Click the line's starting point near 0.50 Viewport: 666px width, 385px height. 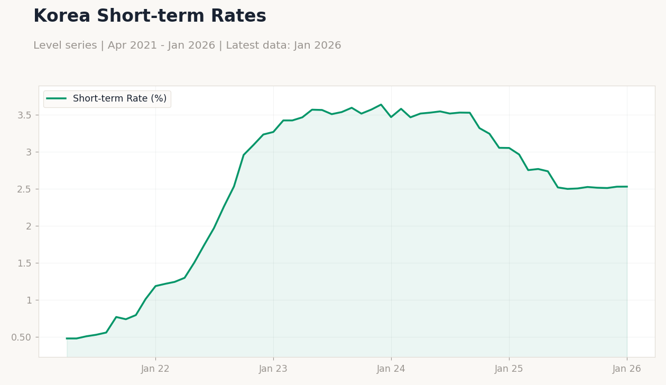coord(67,338)
